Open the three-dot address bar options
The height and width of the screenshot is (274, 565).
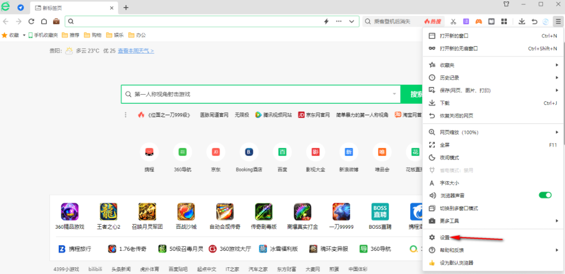click(339, 22)
